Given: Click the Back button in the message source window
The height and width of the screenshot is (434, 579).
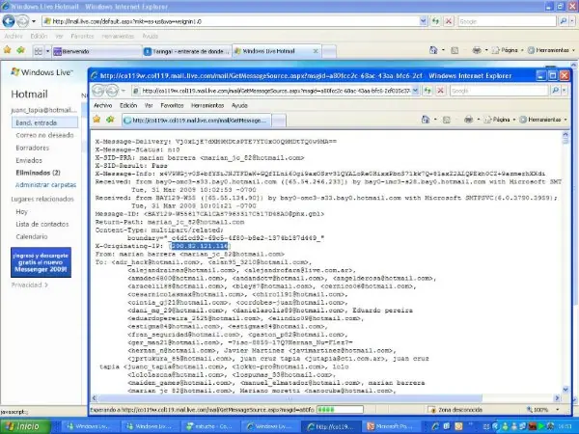Looking at the screenshot, I should point(98,90).
